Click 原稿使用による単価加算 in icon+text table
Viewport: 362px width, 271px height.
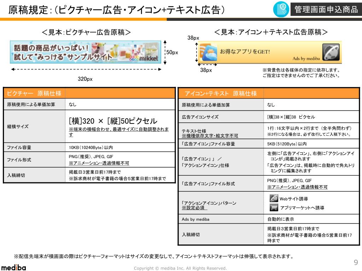click(206, 105)
